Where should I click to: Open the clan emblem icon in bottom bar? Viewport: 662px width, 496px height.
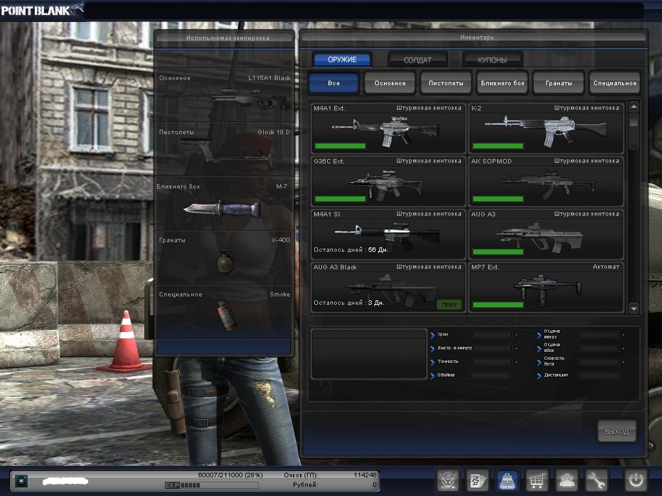click(x=448, y=480)
